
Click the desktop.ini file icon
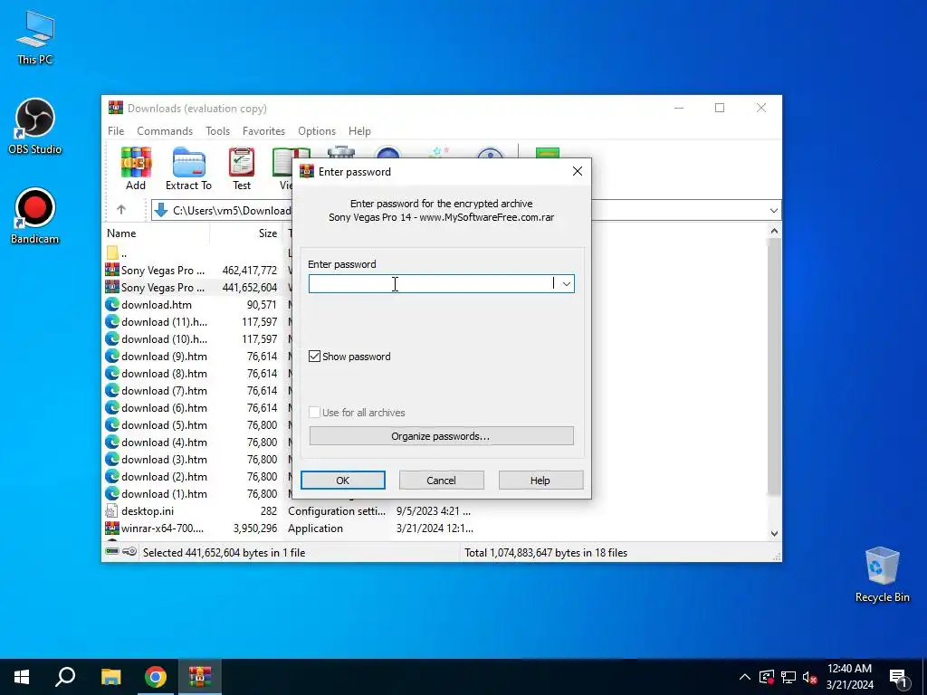(x=111, y=510)
